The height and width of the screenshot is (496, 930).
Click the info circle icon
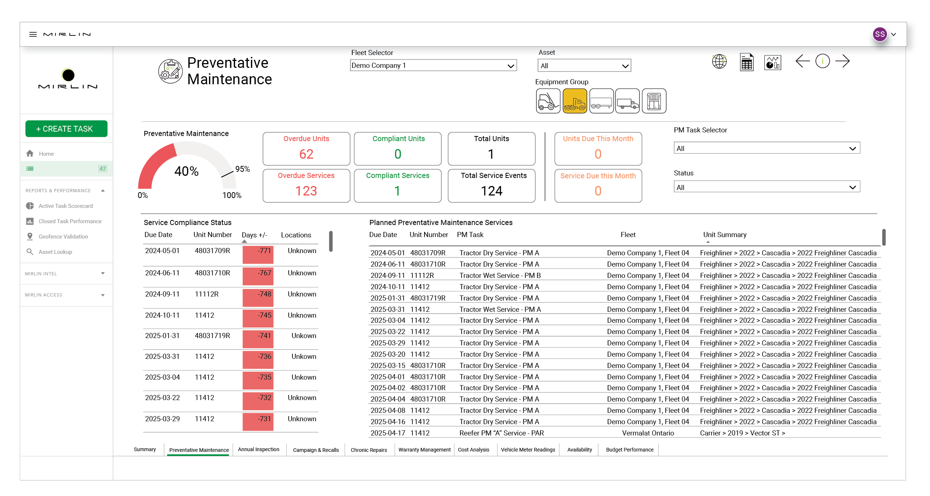tap(822, 61)
